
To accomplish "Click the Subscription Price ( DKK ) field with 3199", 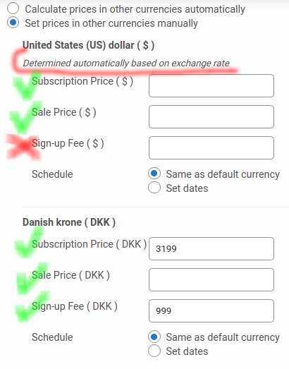I will pos(211,249).
